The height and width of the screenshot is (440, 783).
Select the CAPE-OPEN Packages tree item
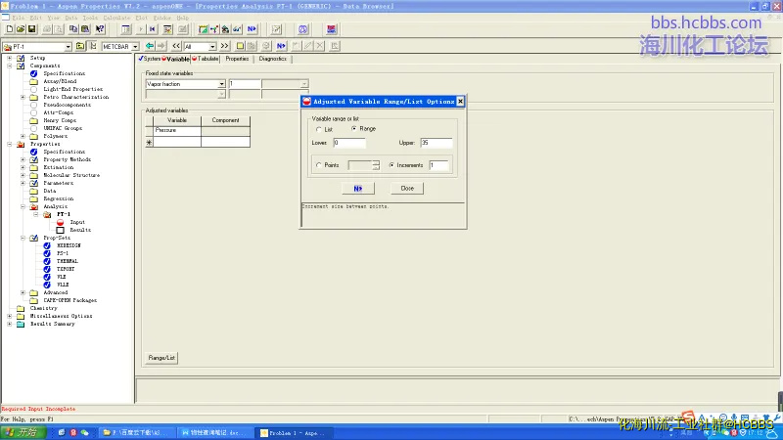[x=69, y=300]
